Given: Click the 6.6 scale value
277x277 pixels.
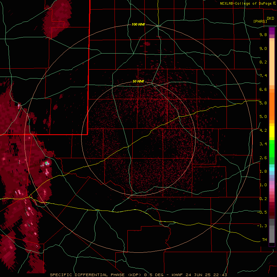Looking at the screenshot, I should click(x=263, y=89).
